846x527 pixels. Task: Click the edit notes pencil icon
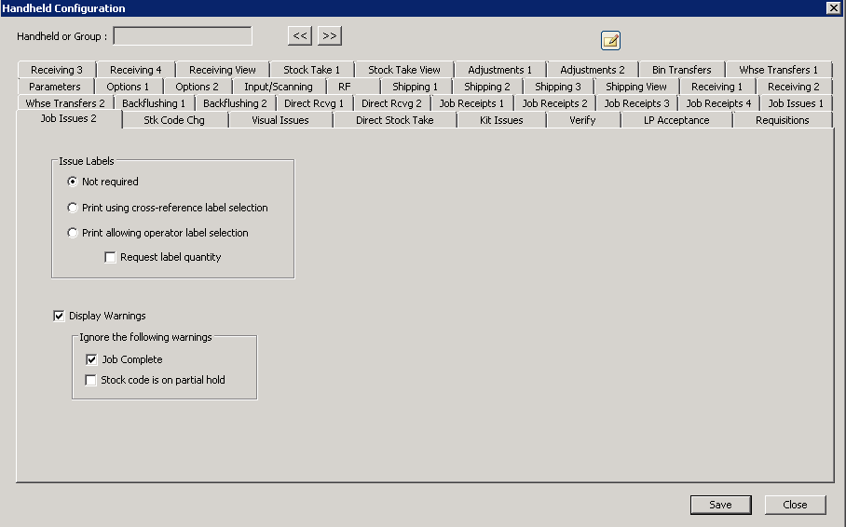[x=610, y=40]
